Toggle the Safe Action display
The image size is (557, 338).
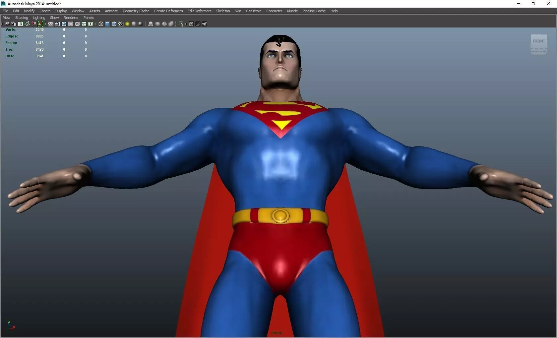[84, 24]
